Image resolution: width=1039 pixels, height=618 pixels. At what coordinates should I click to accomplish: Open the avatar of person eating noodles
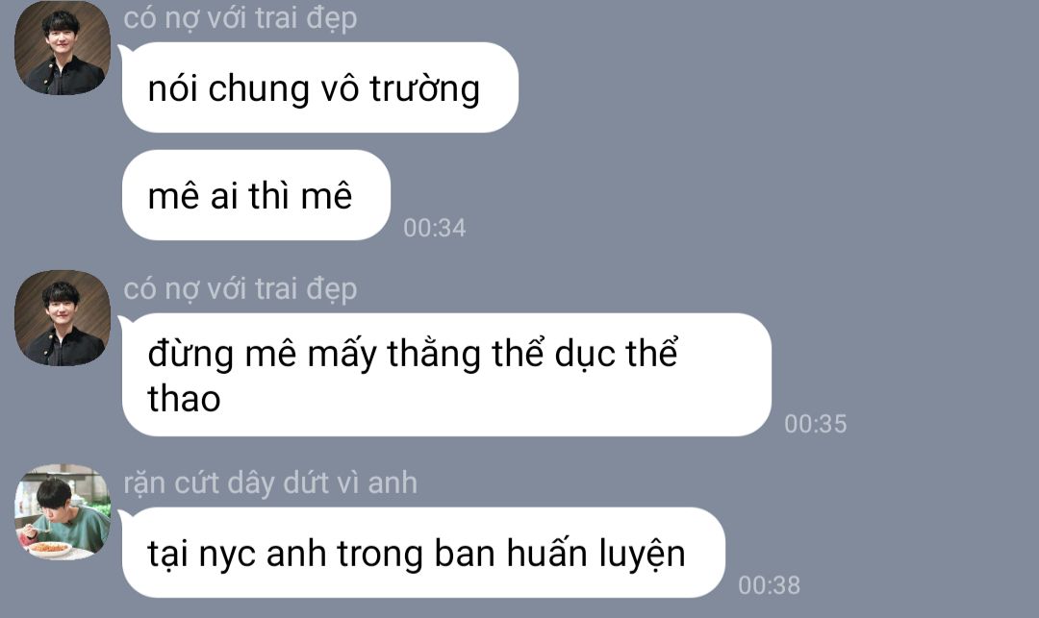click(63, 511)
